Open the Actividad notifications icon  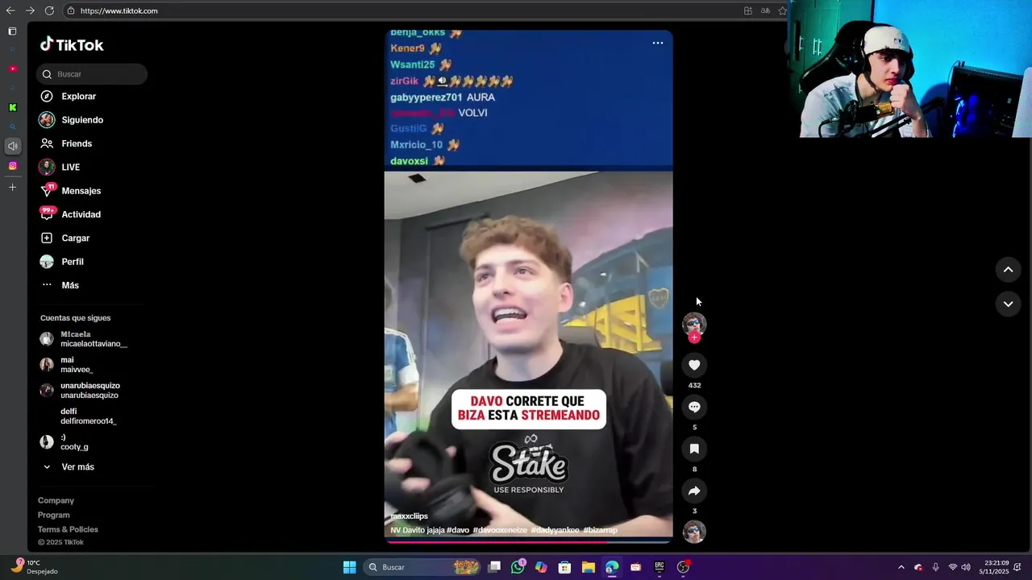pyautogui.click(x=47, y=213)
